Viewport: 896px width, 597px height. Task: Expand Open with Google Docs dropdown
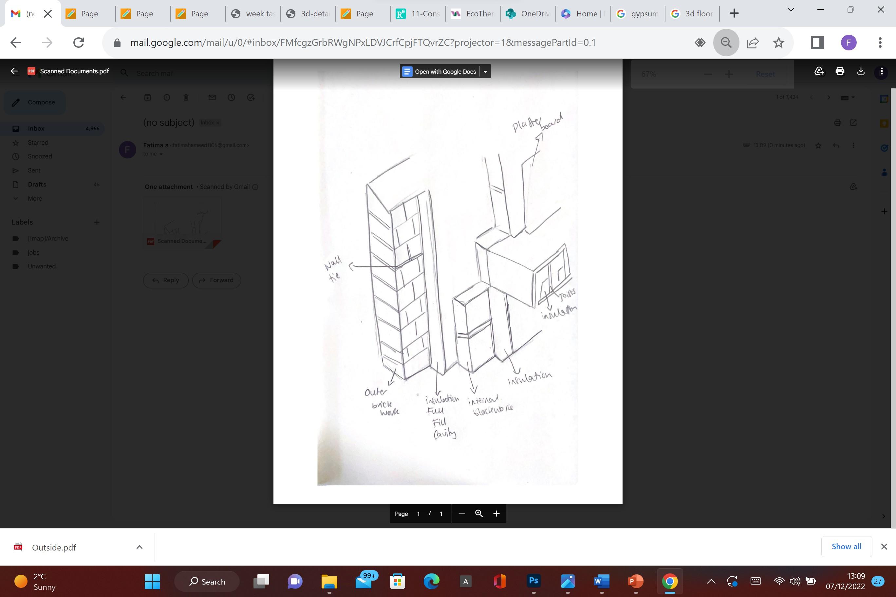pos(485,72)
